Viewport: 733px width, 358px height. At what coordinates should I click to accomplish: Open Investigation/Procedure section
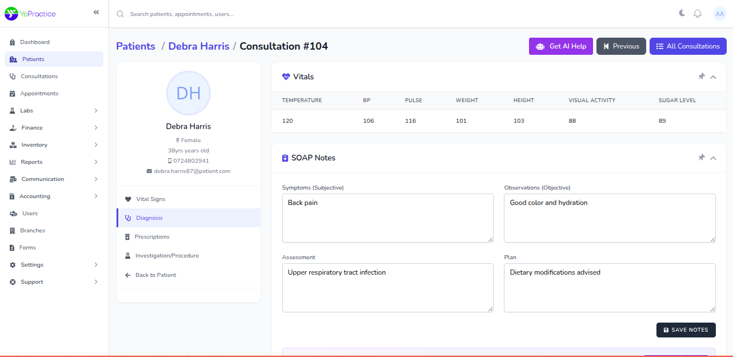coord(167,256)
